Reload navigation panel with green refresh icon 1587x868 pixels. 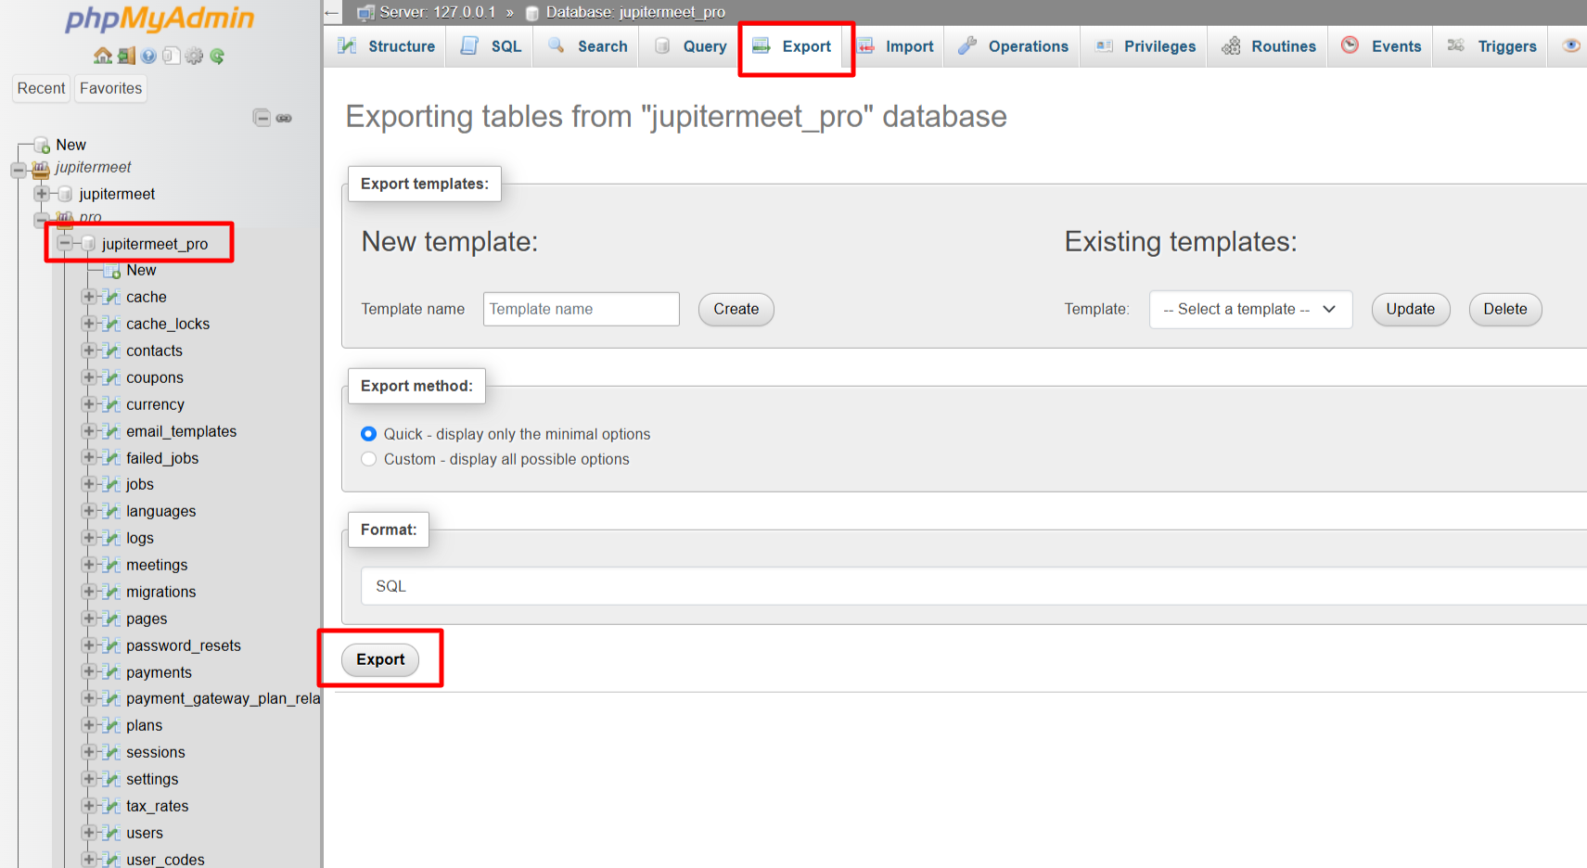pyautogui.click(x=217, y=57)
